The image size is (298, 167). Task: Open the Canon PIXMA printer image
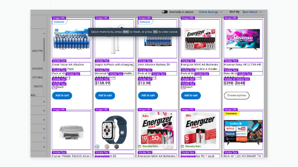coord(71,130)
